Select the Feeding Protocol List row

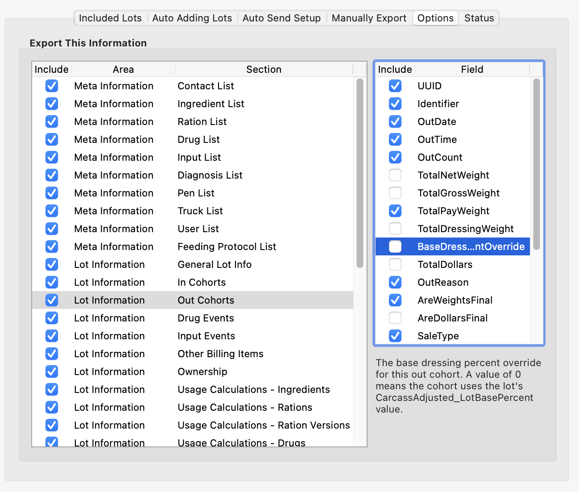(x=193, y=246)
